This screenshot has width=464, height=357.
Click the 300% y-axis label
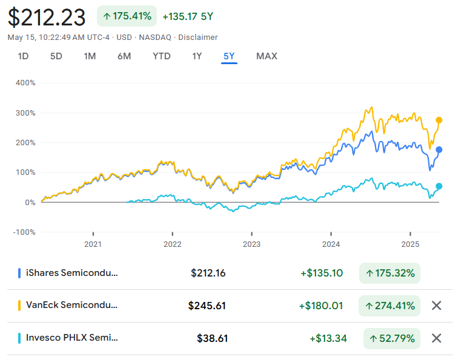coord(25,113)
